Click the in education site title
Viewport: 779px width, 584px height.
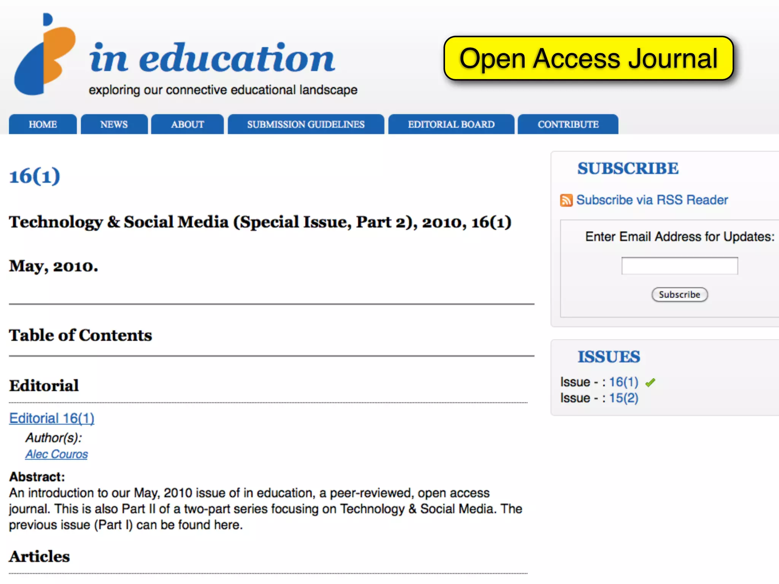pyautogui.click(x=212, y=57)
